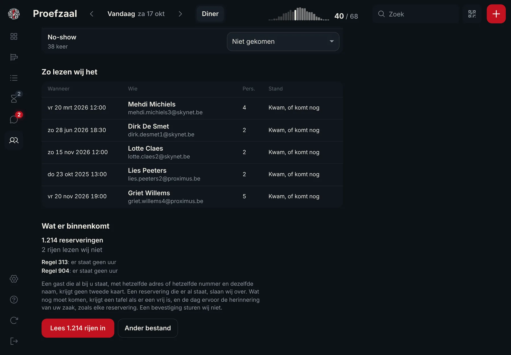Open the timeline chart icon in sidebar
The height and width of the screenshot is (355, 511).
[x=14, y=57]
